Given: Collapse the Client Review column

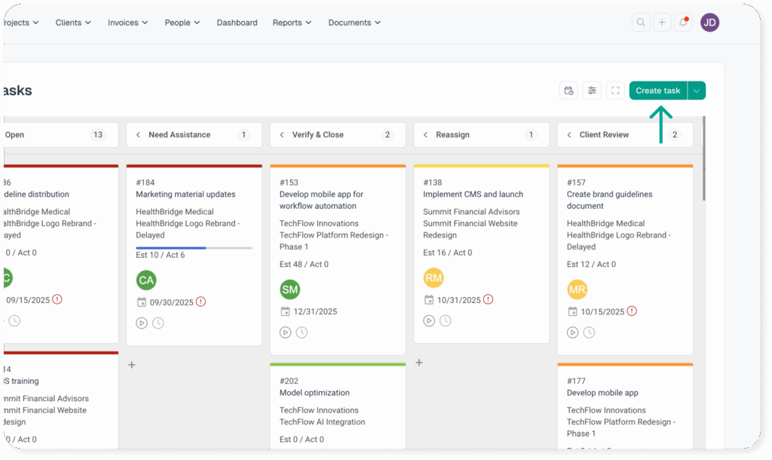Looking at the screenshot, I should click(569, 135).
